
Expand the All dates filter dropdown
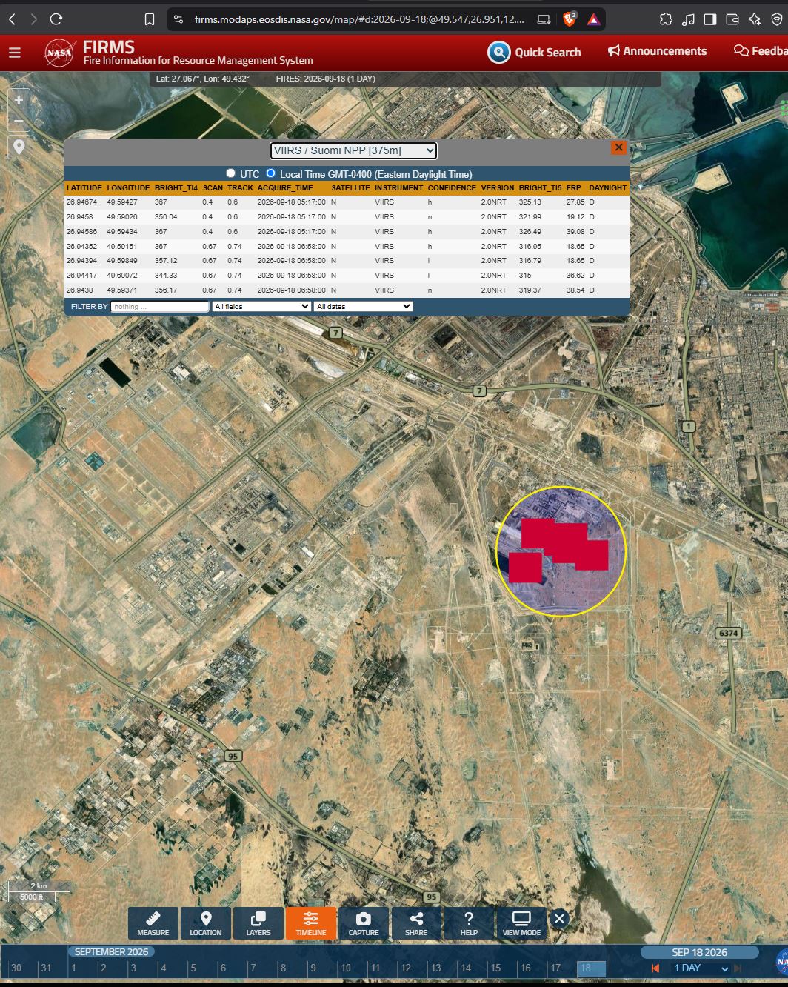[364, 306]
